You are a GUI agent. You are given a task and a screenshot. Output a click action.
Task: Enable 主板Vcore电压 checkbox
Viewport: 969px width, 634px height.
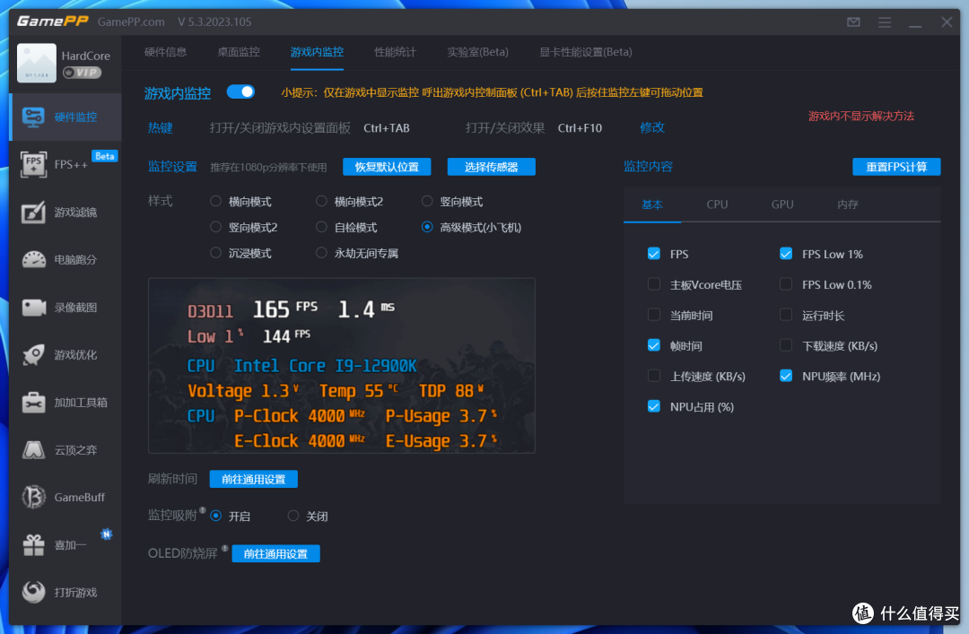tap(654, 284)
